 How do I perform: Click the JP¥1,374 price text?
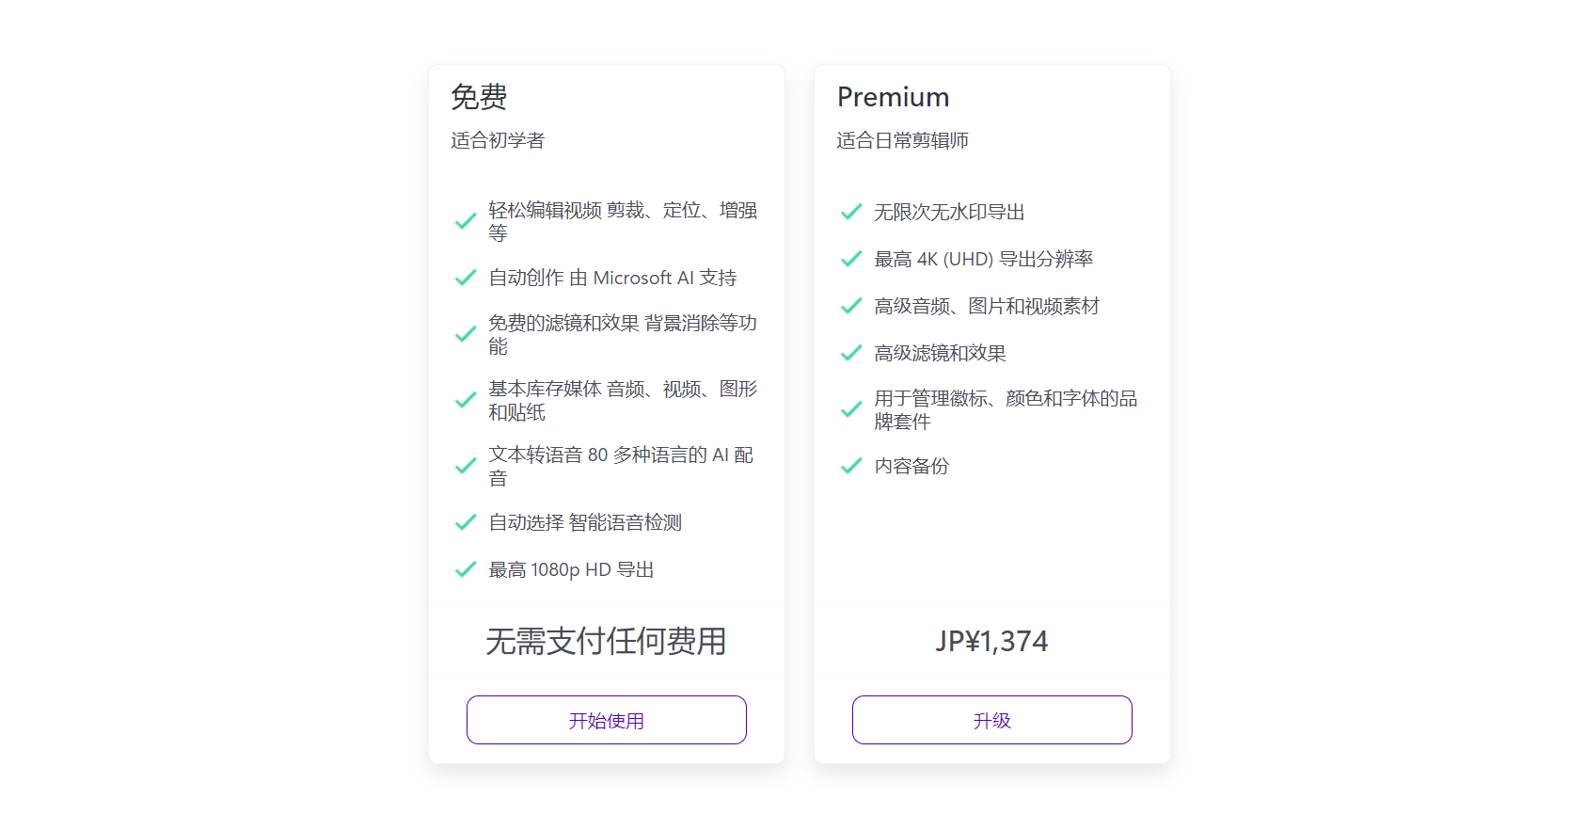click(x=991, y=640)
